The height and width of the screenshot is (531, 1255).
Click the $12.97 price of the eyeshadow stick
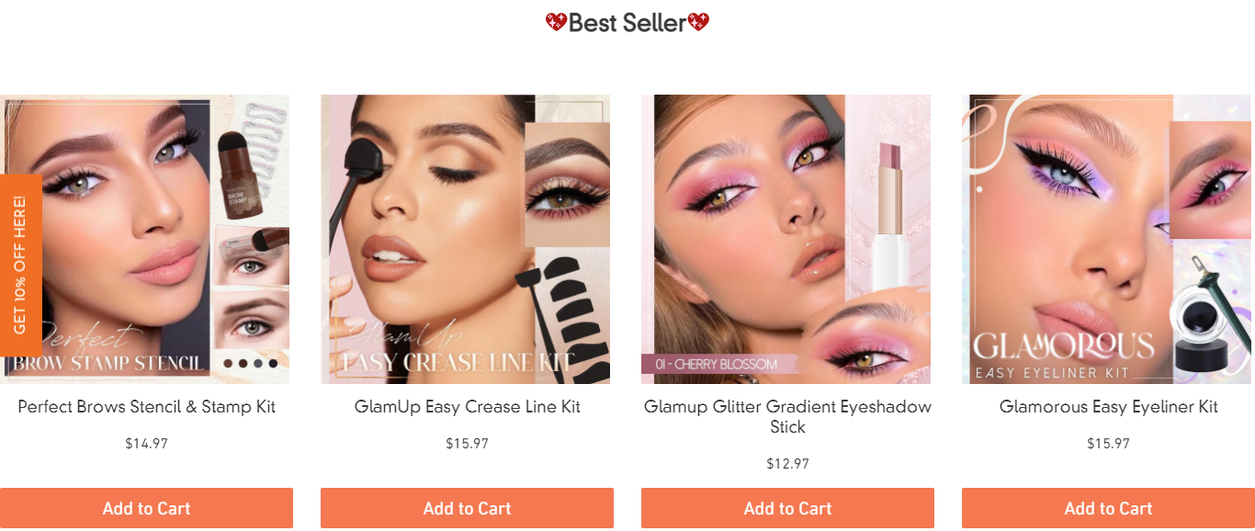click(787, 464)
